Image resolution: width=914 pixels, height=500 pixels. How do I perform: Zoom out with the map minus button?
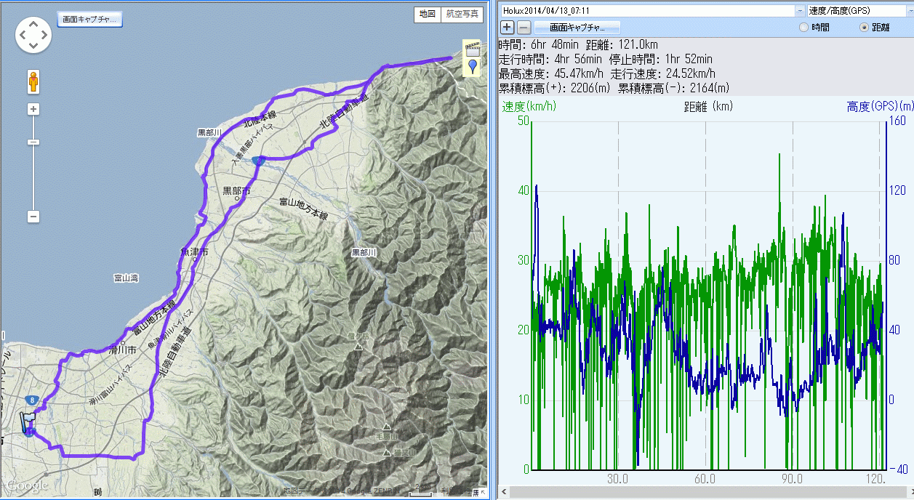point(33,217)
